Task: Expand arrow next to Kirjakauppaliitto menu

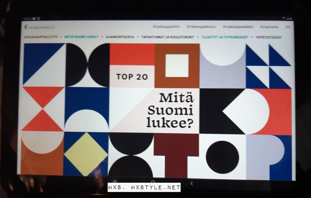Action: coord(61,37)
